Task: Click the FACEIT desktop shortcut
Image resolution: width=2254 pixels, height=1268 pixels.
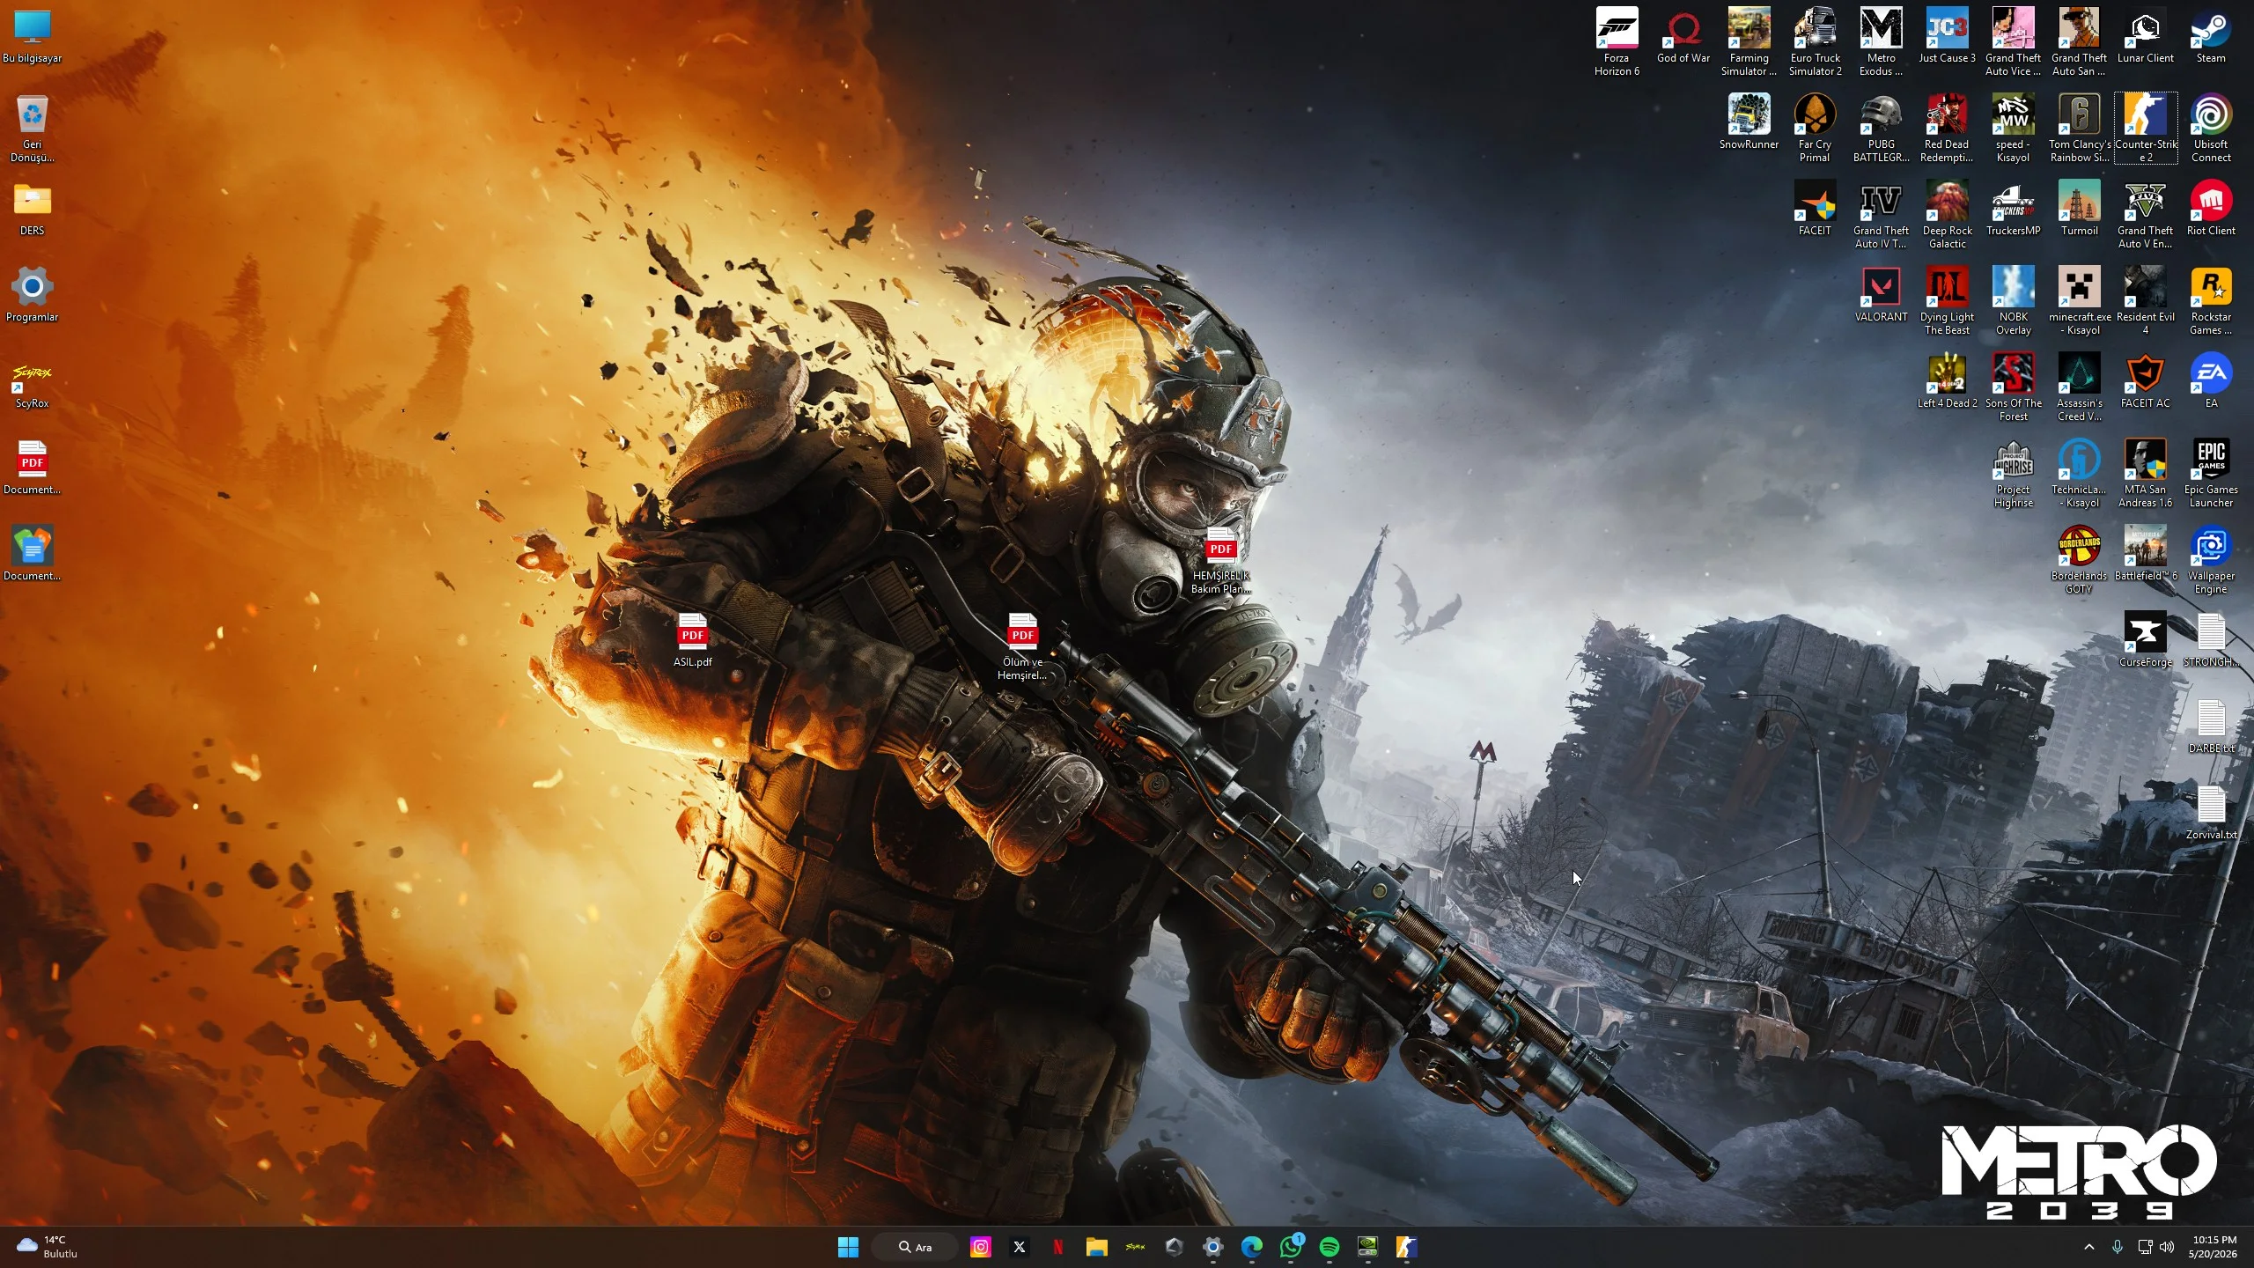Action: 1815,208
